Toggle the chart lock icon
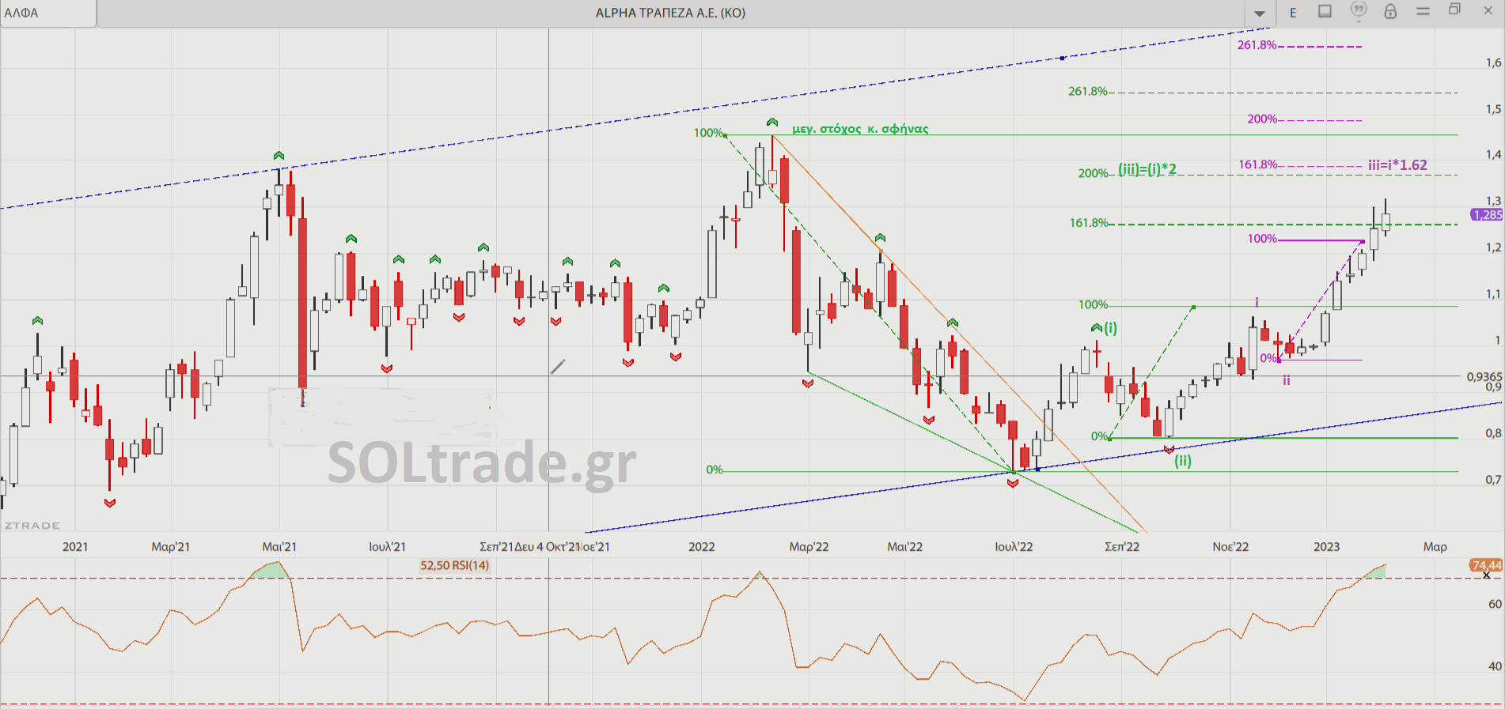Image resolution: width=1505 pixels, height=709 pixels. (1390, 11)
